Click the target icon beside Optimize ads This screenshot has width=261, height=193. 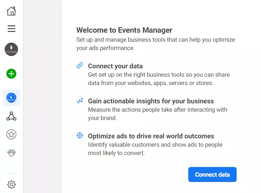(80, 135)
